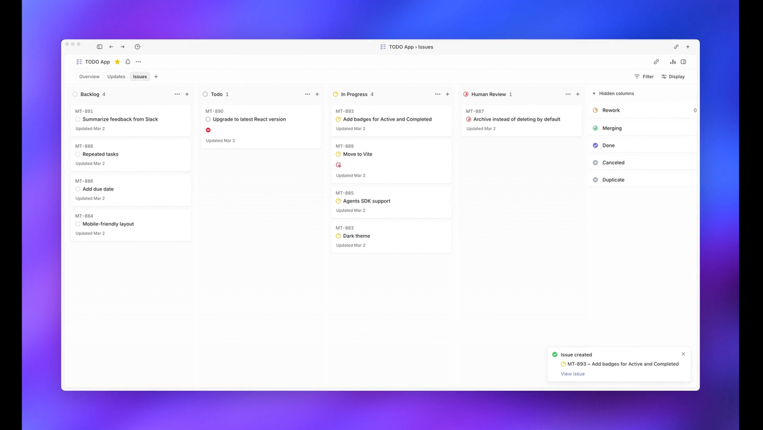The width and height of the screenshot is (763, 430).
Task: Open recent history clock icon
Action: click(137, 46)
